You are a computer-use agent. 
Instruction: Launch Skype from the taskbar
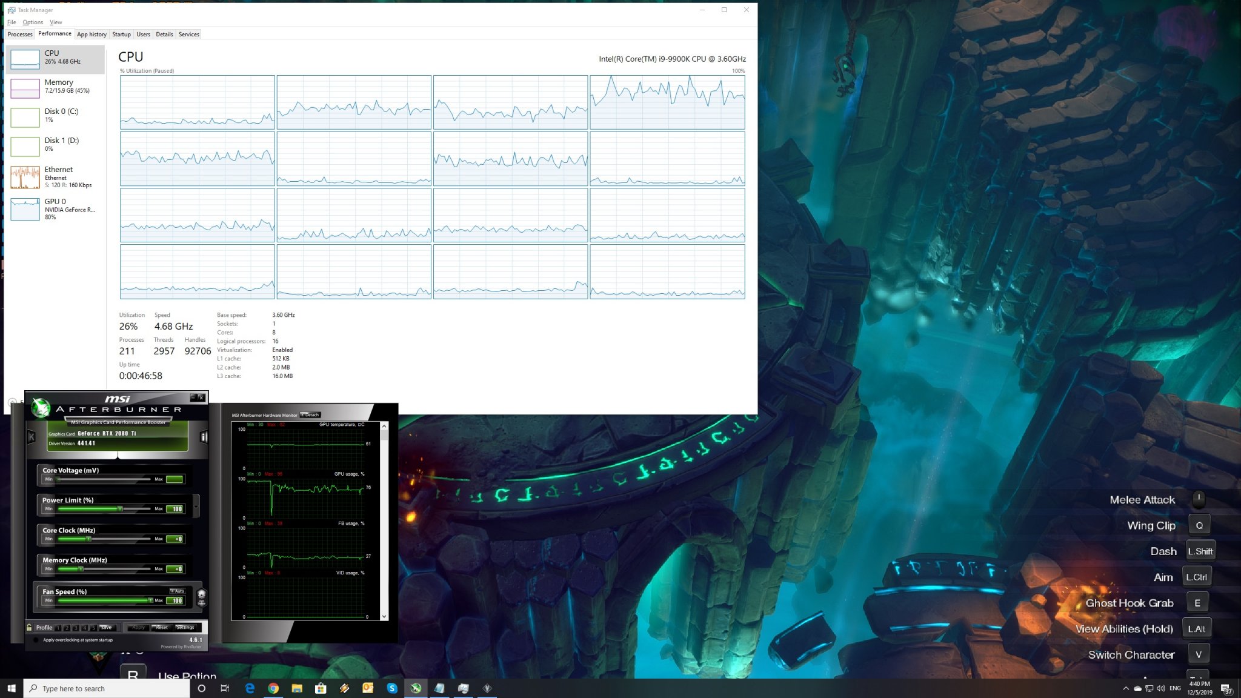pos(393,688)
